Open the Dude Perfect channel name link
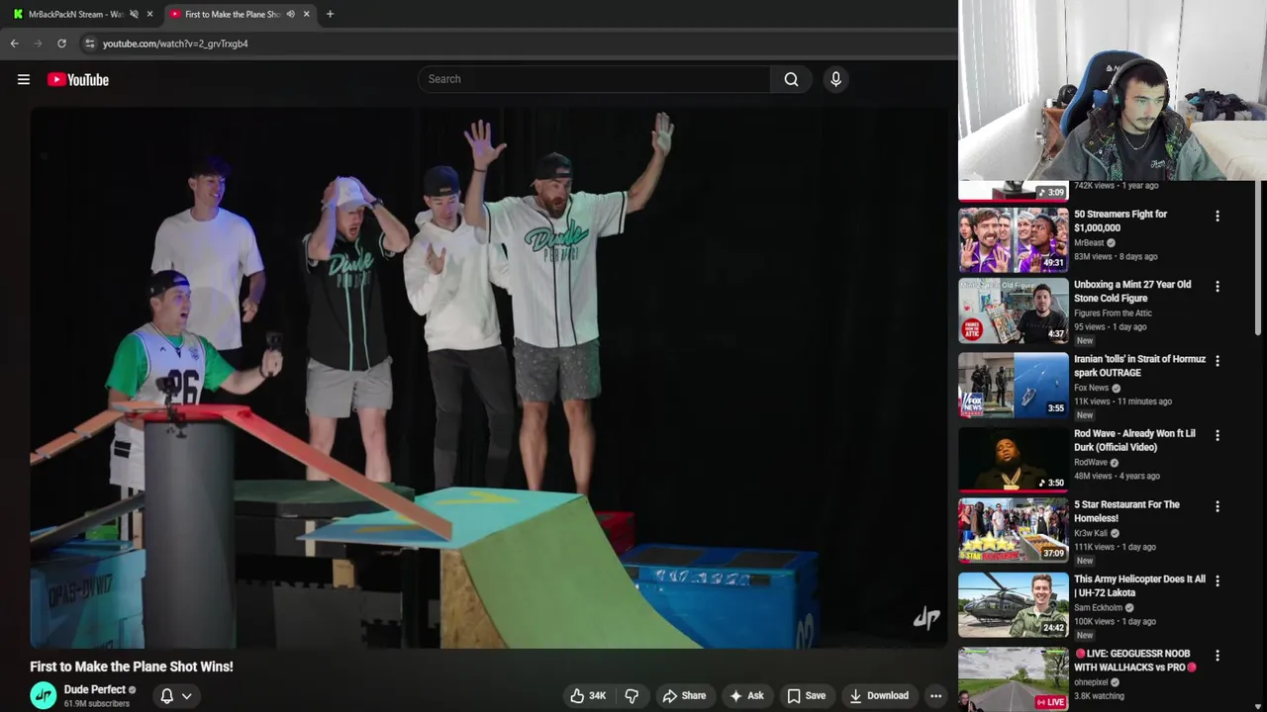Viewport: 1267px width, 712px height. 95,690
